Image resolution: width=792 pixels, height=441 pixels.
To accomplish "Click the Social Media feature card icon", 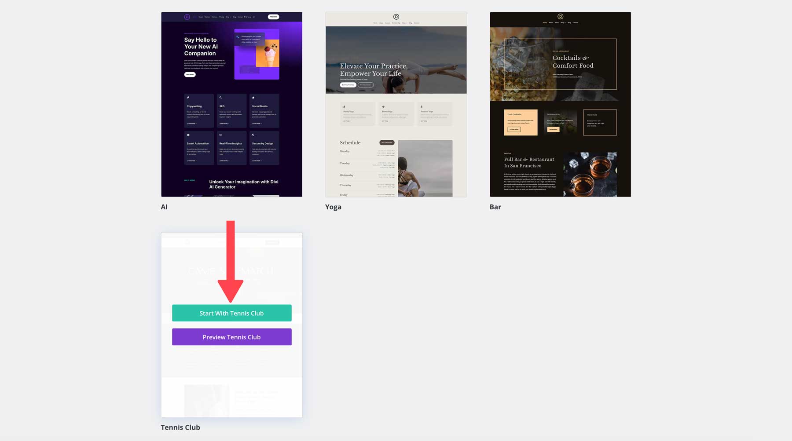I will [x=253, y=98].
